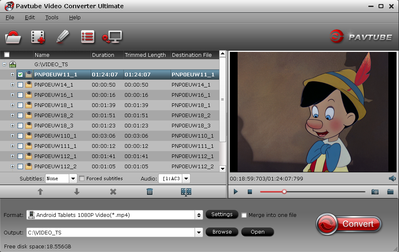Click the file list scrollbar up arrow

(x=223, y=54)
